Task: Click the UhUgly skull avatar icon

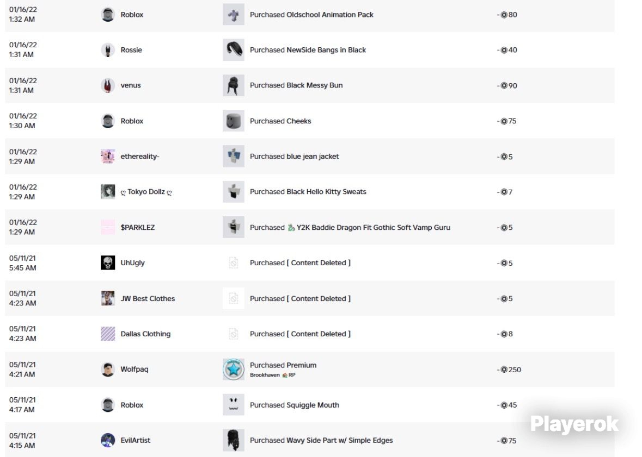Action: click(x=108, y=263)
